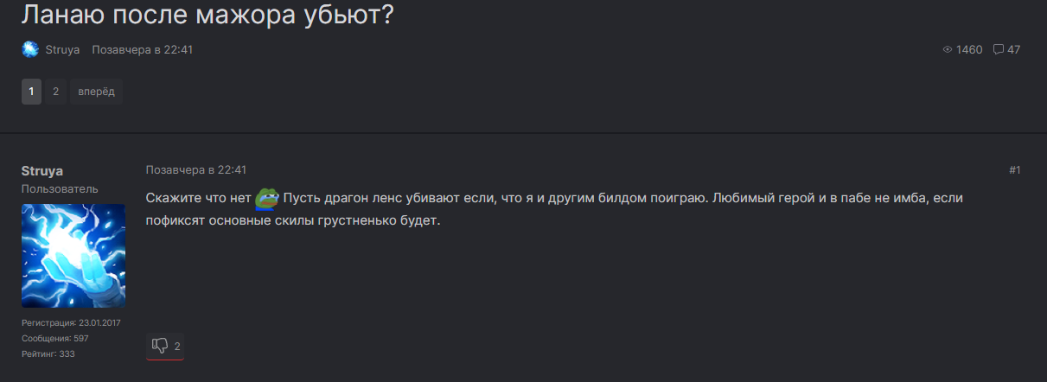Select page 1 in the pagination

[31, 92]
